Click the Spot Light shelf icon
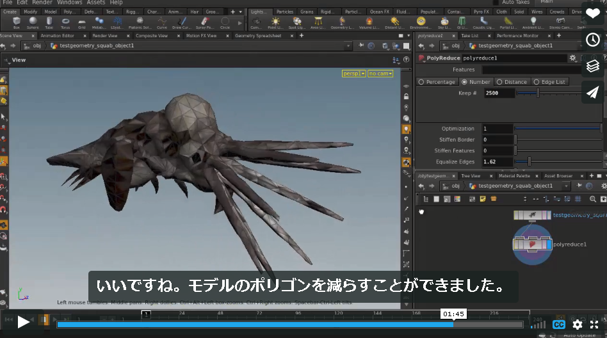607x338 pixels. 297,22
